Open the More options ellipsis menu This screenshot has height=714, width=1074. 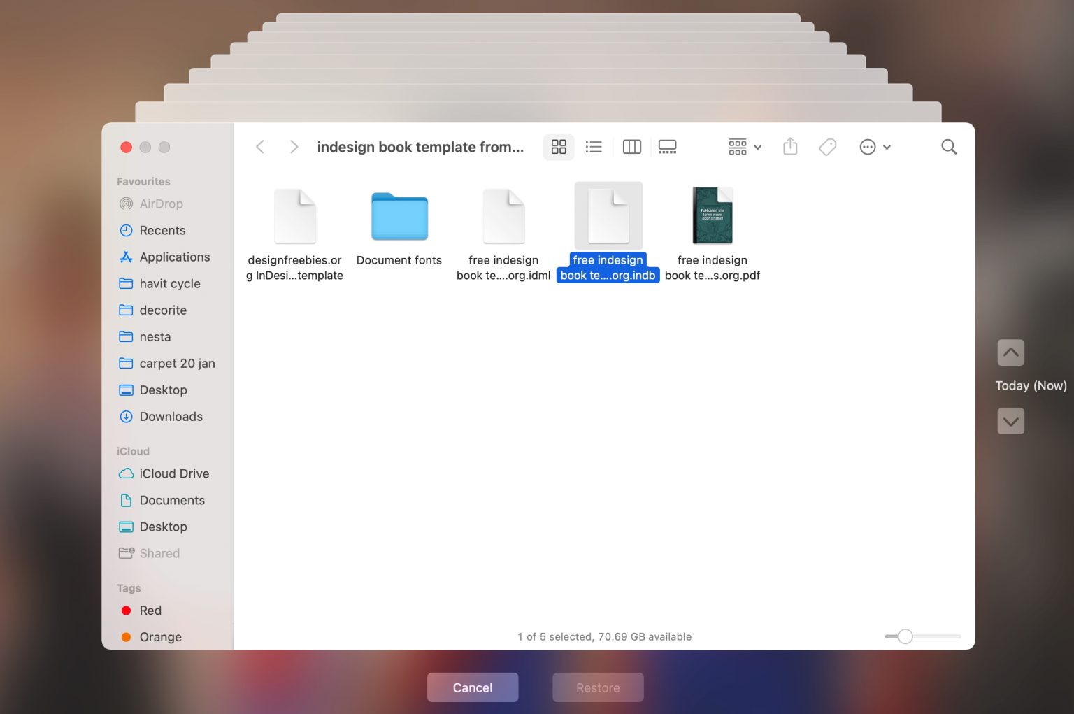click(x=867, y=147)
